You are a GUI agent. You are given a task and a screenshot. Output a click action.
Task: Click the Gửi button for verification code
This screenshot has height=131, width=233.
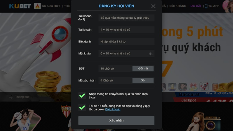click(x=143, y=81)
